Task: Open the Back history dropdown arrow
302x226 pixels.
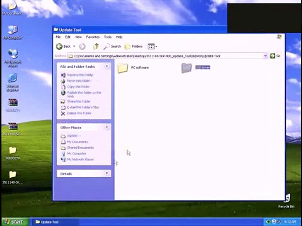Action: click(x=74, y=46)
